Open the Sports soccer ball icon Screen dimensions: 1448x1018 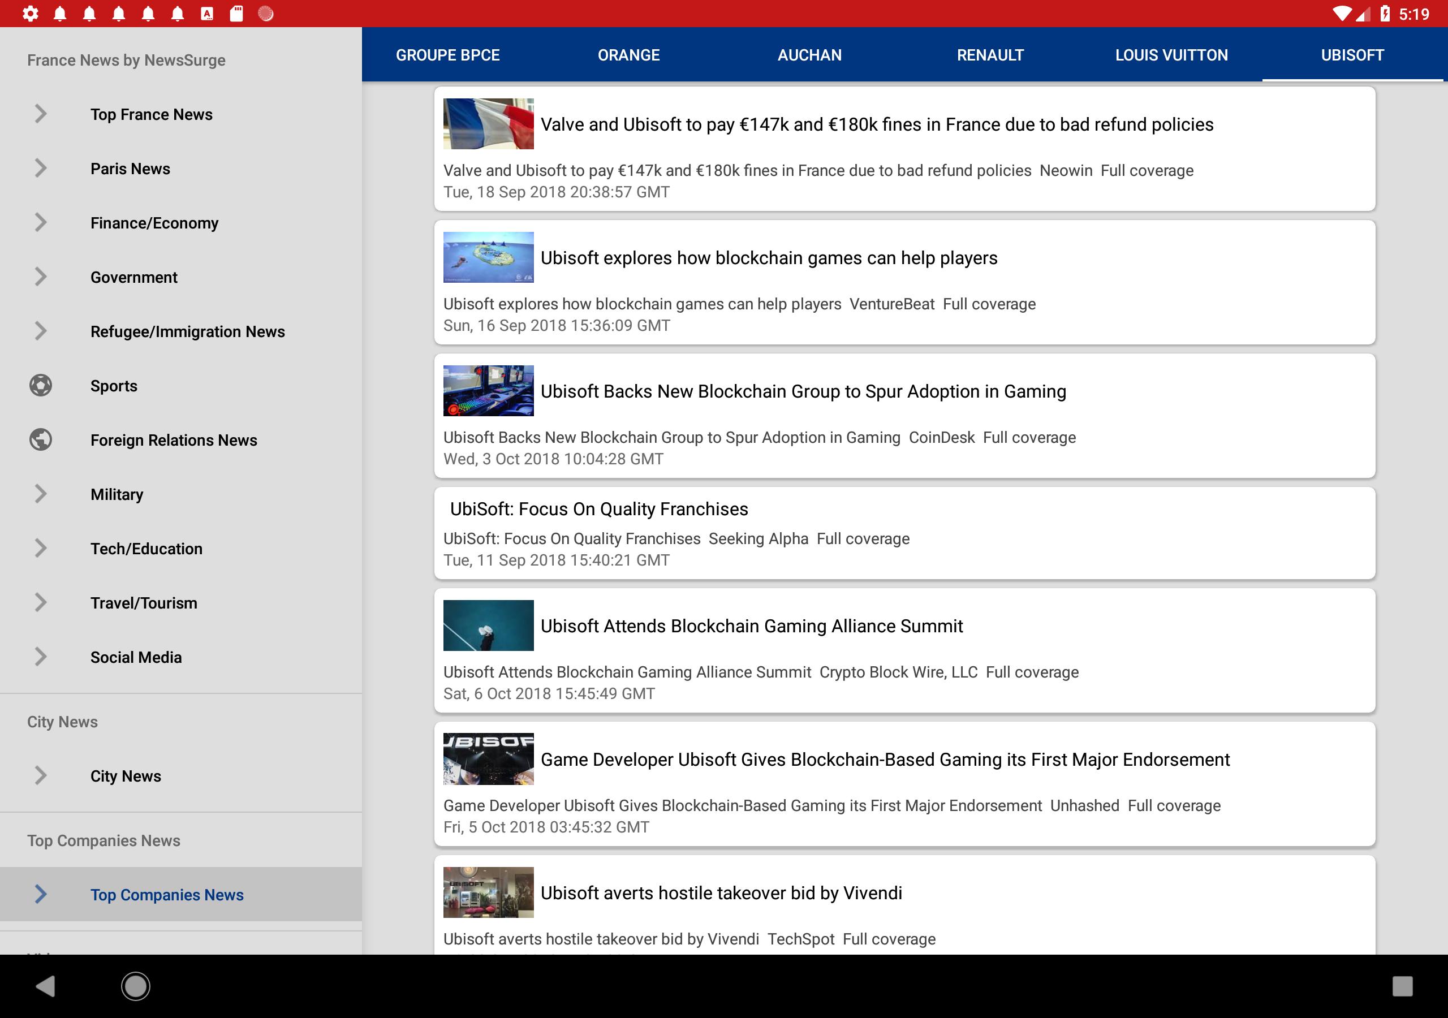tap(40, 385)
